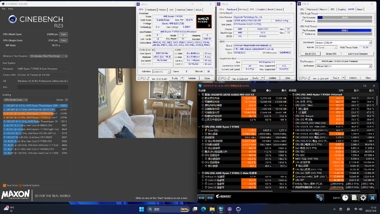Click the lightning icon beside CPU TDC

pos(293,152)
